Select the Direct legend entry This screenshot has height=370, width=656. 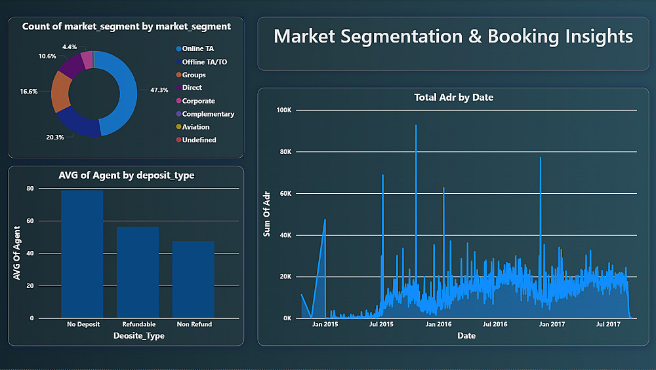pos(189,88)
